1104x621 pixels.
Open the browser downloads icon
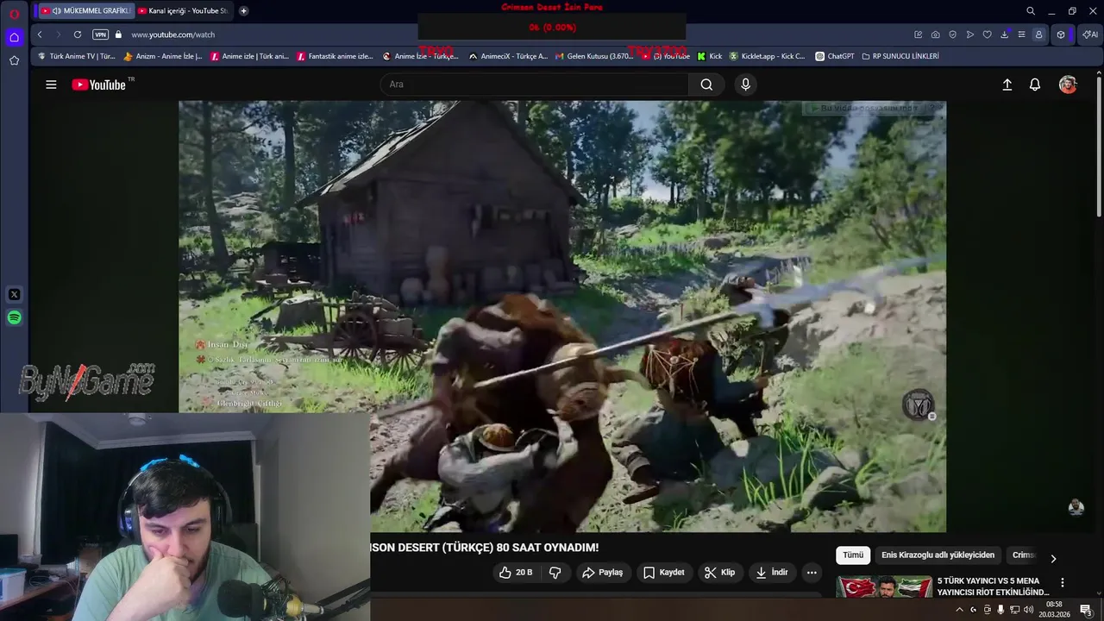(1004, 34)
